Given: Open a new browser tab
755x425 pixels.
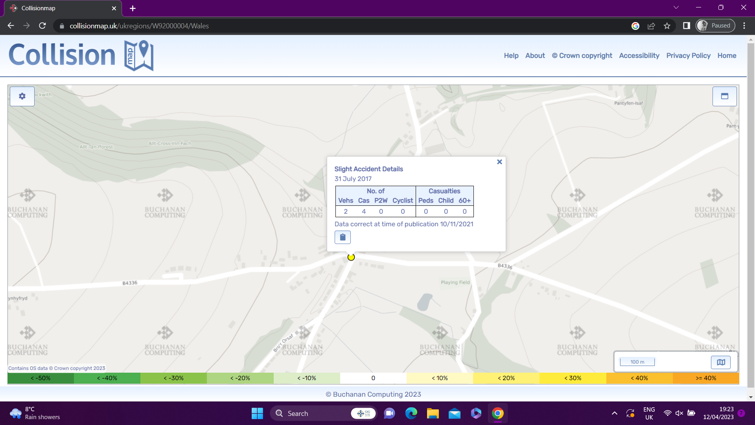Looking at the screenshot, I should (x=133, y=8).
